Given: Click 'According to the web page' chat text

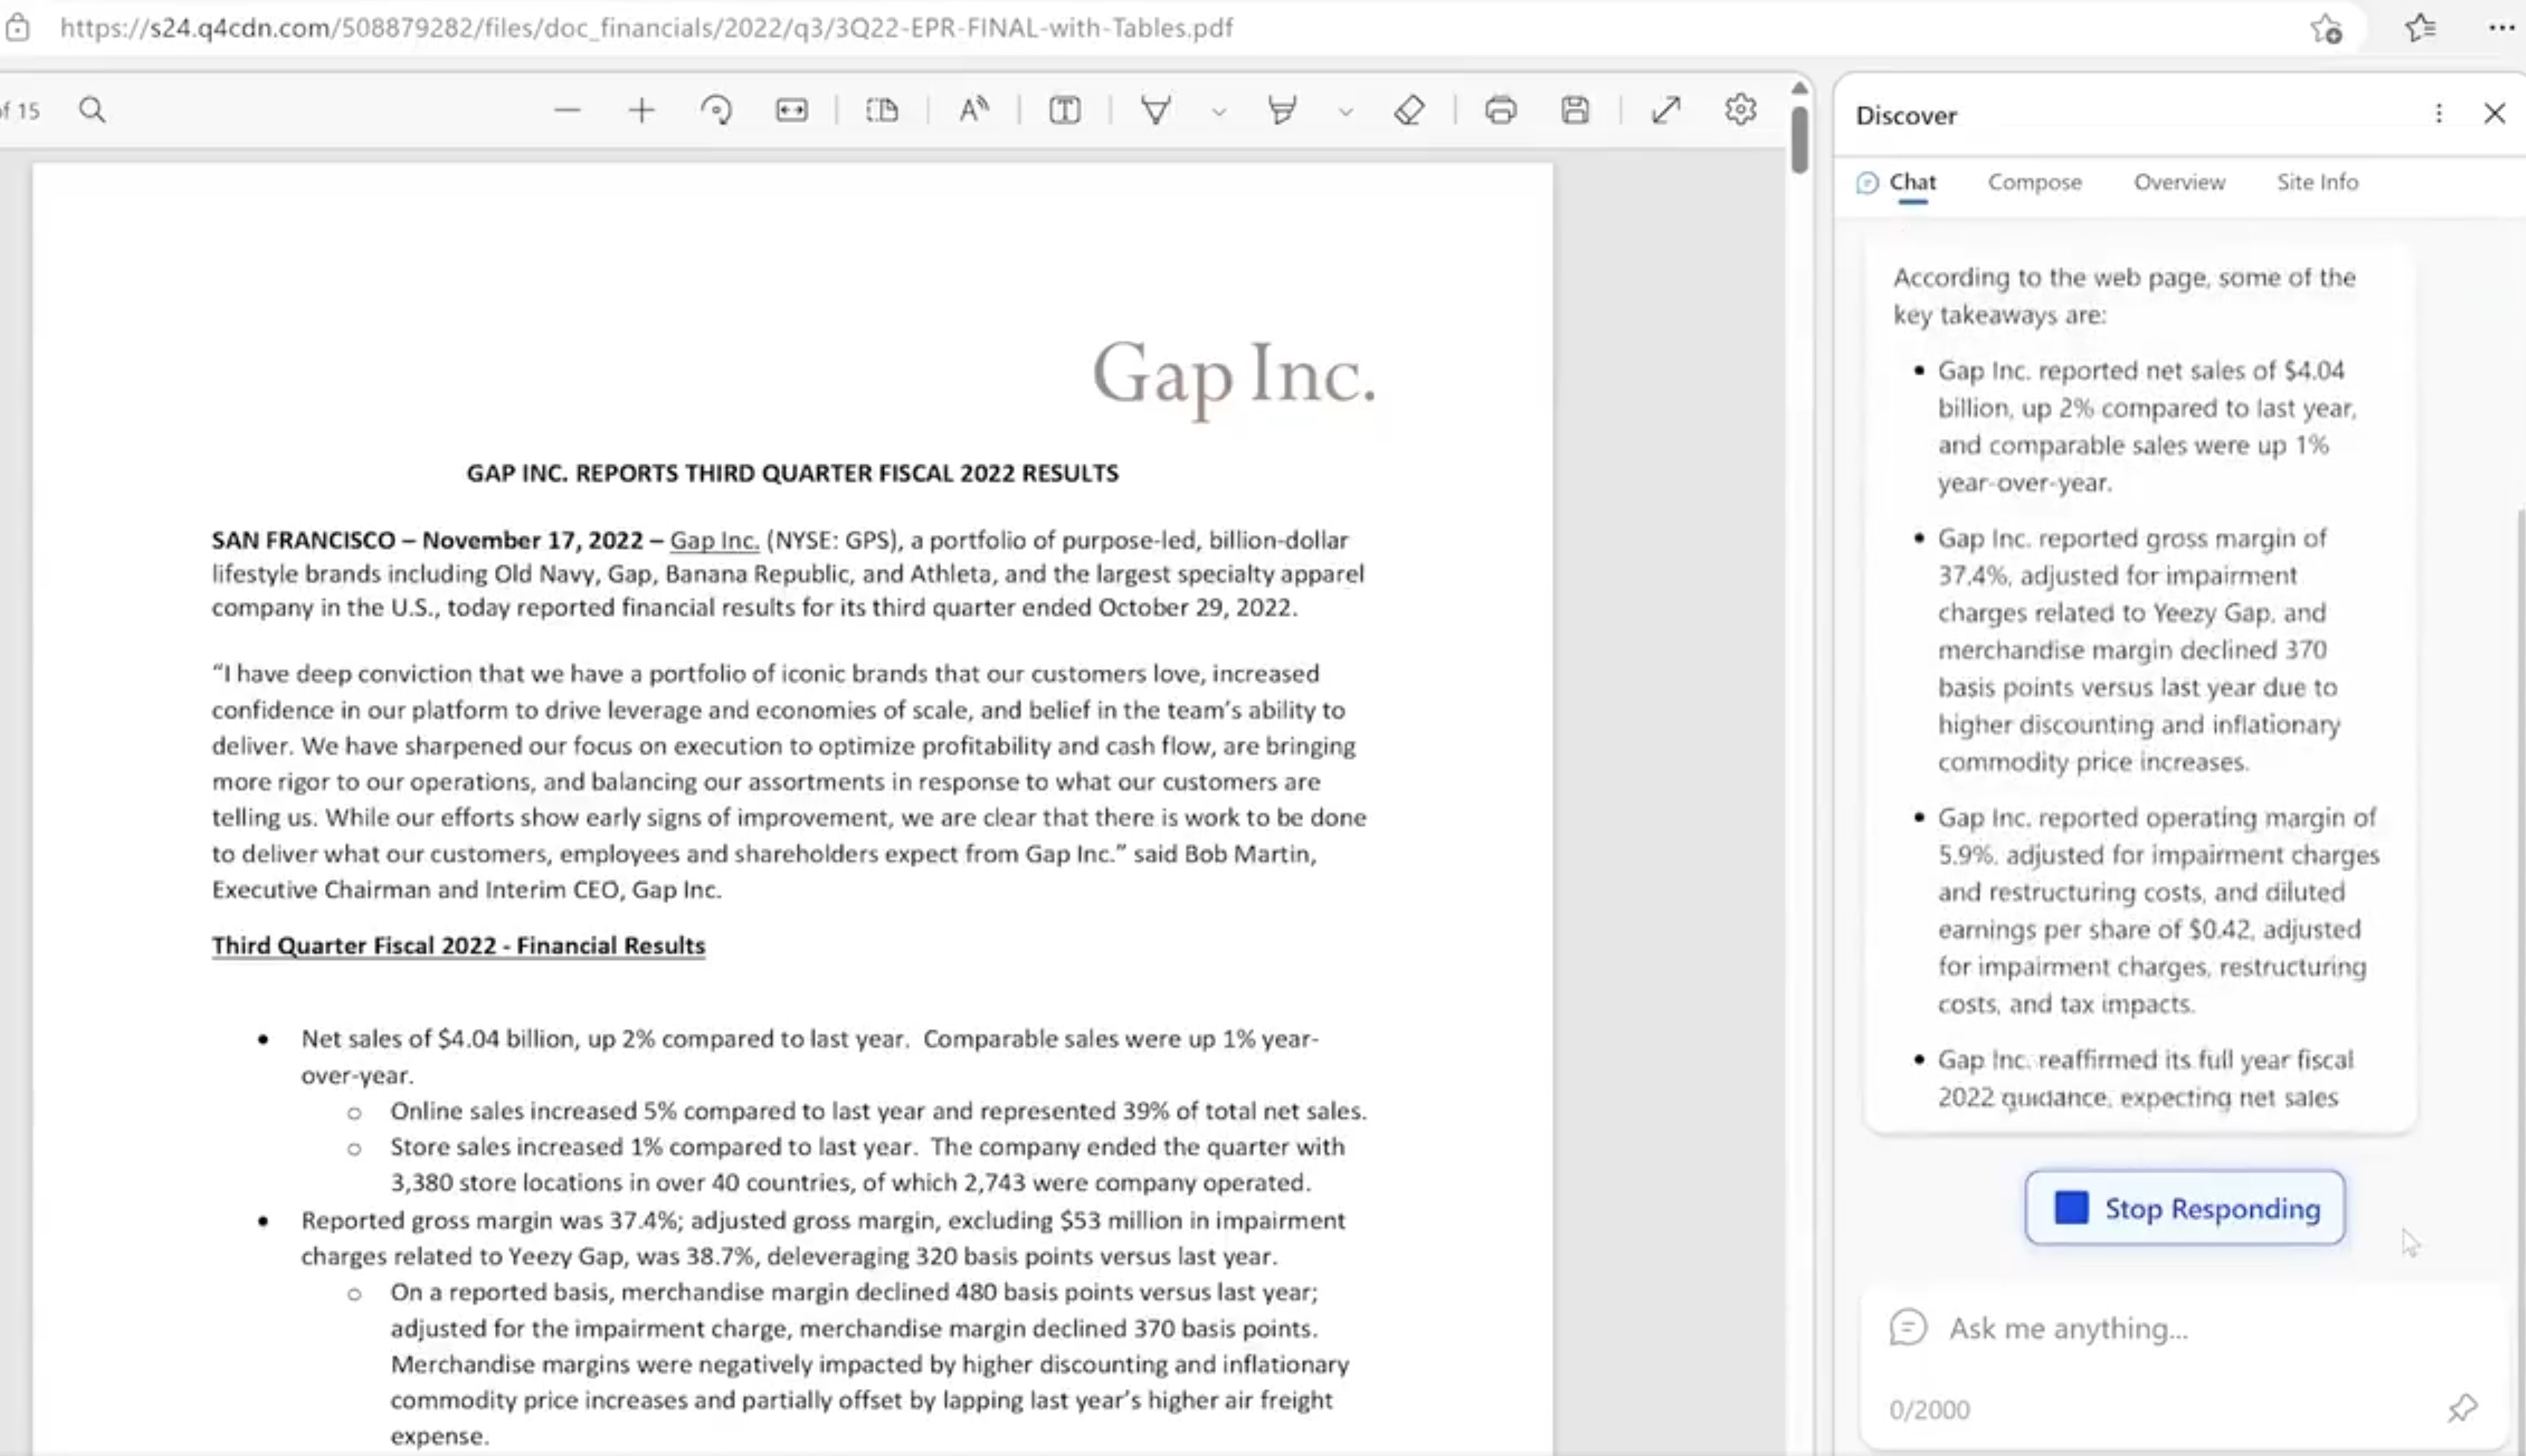Looking at the screenshot, I should pos(2125,296).
